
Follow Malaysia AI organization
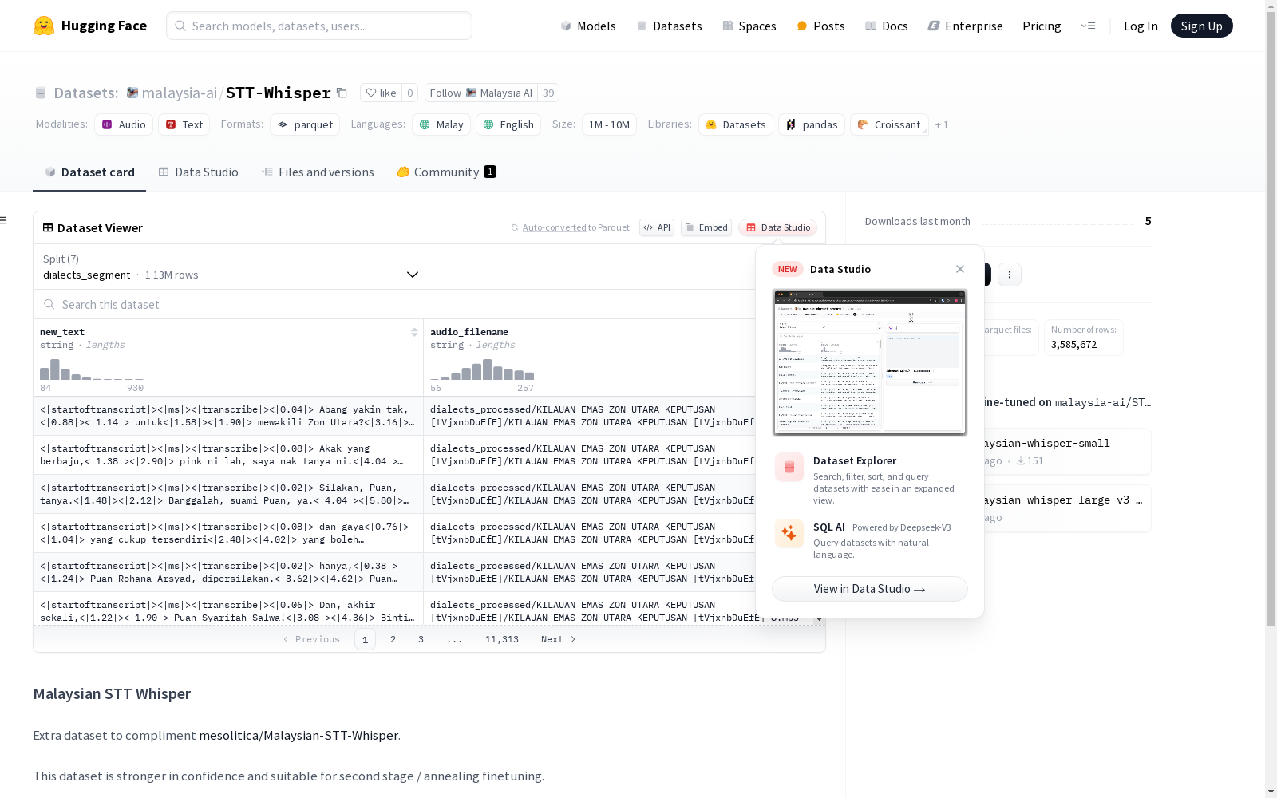point(481,93)
